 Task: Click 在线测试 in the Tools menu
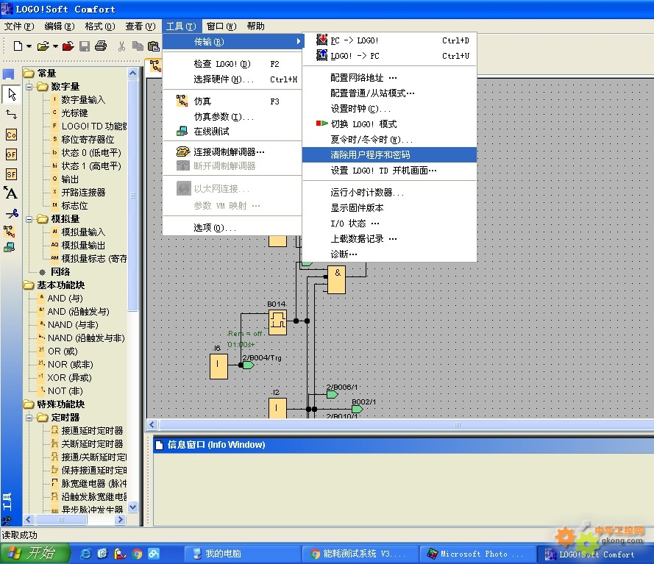(x=232, y=132)
